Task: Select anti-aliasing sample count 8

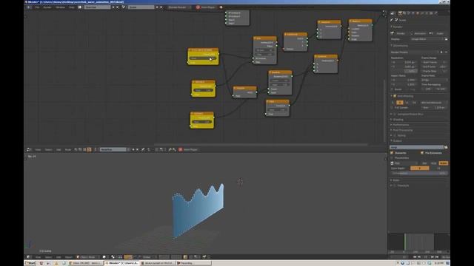Action: (x=400, y=103)
